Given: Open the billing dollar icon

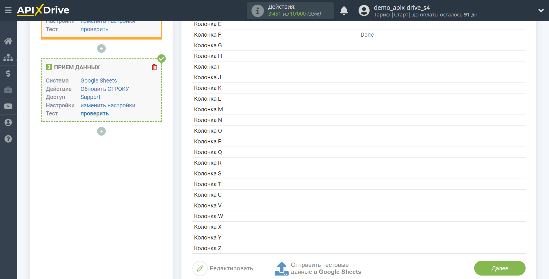Looking at the screenshot, I should point(8,74).
